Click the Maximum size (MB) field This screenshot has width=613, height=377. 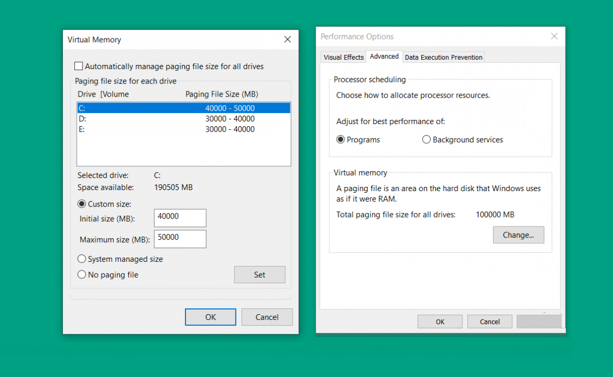pos(180,239)
